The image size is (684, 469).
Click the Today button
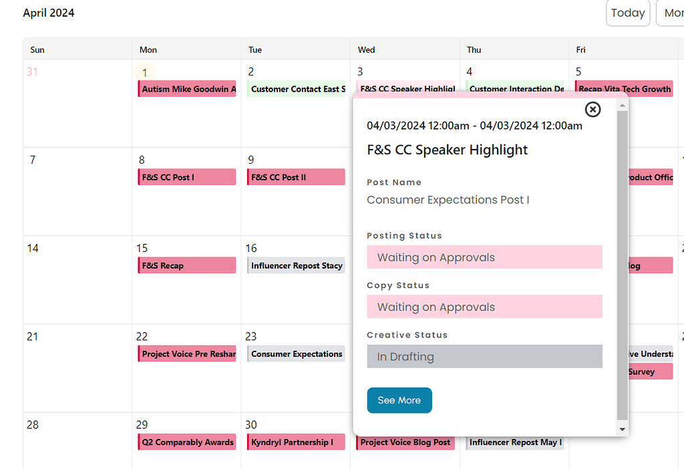click(627, 13)
